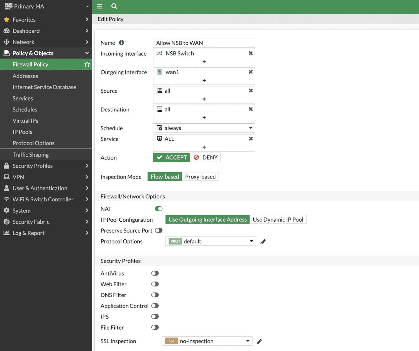Navigate to Internet Service Database

pyautogui.click(x=44, y=87)
